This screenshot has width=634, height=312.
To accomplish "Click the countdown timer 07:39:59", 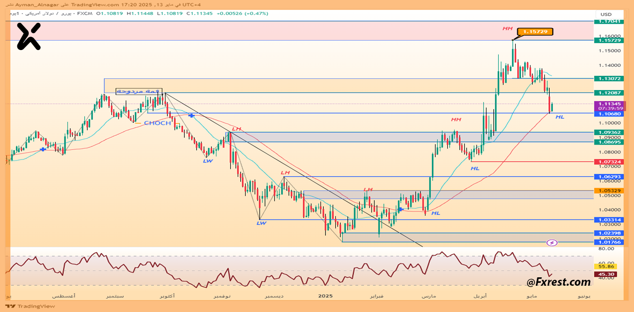I will (610, 108).
